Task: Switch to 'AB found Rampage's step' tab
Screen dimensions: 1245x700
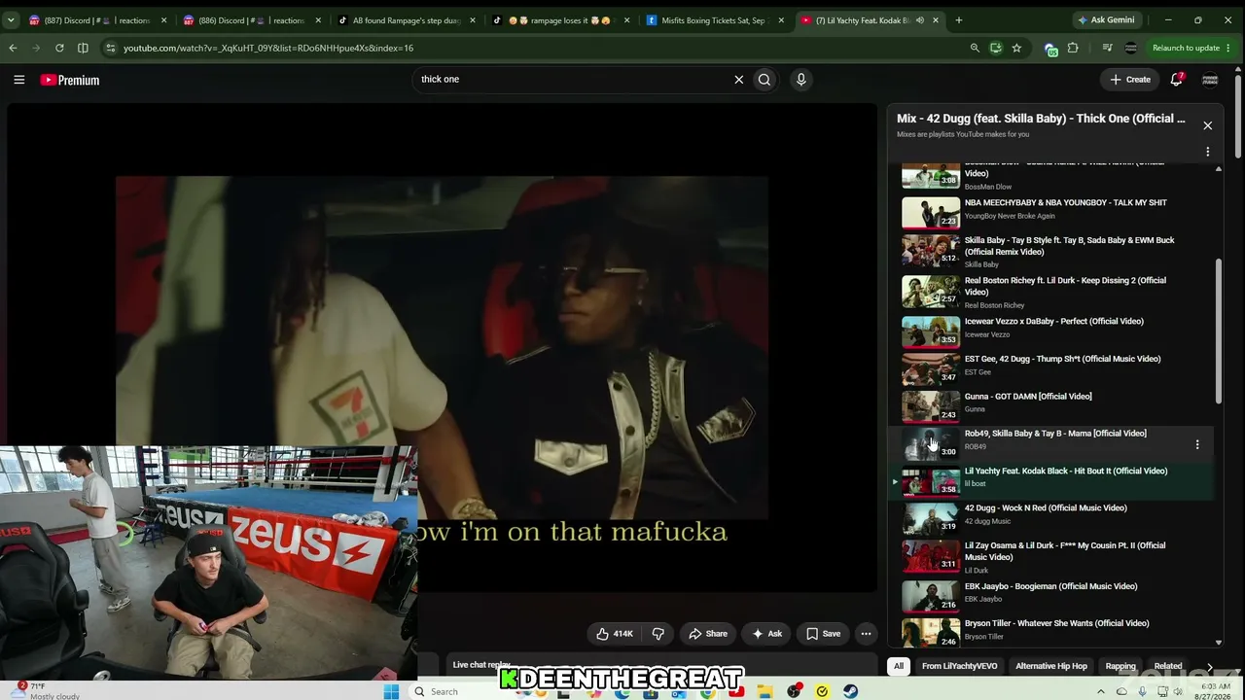Action: tap(407, 20)
